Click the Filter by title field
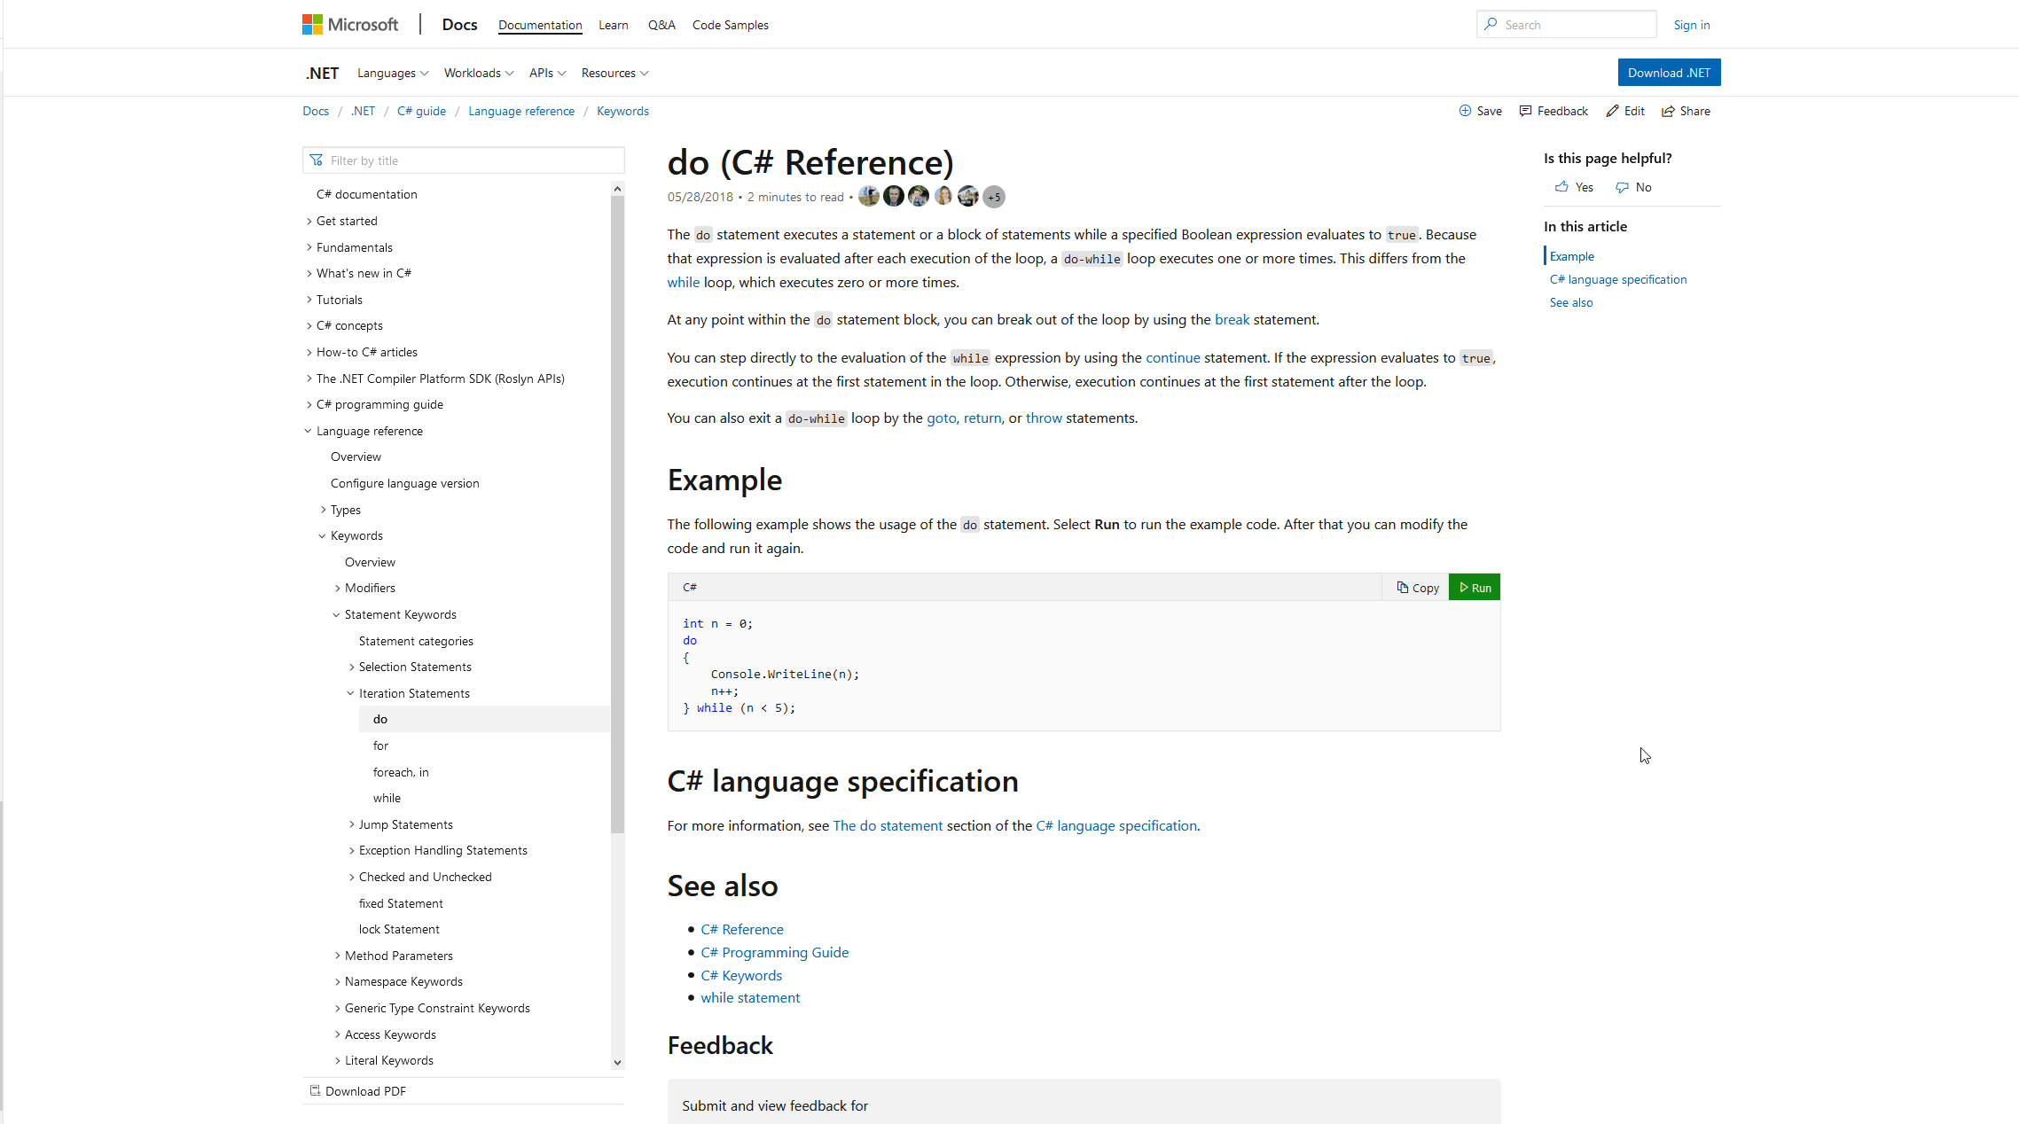 [x=464, y=160]
